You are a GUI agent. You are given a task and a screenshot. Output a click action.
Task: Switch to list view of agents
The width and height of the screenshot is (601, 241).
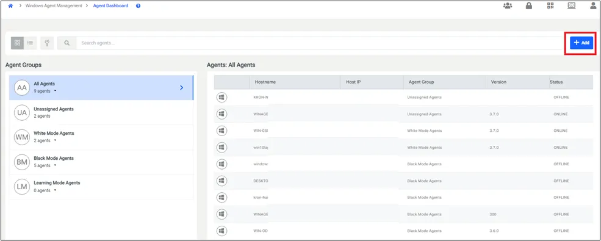(30, 43)
